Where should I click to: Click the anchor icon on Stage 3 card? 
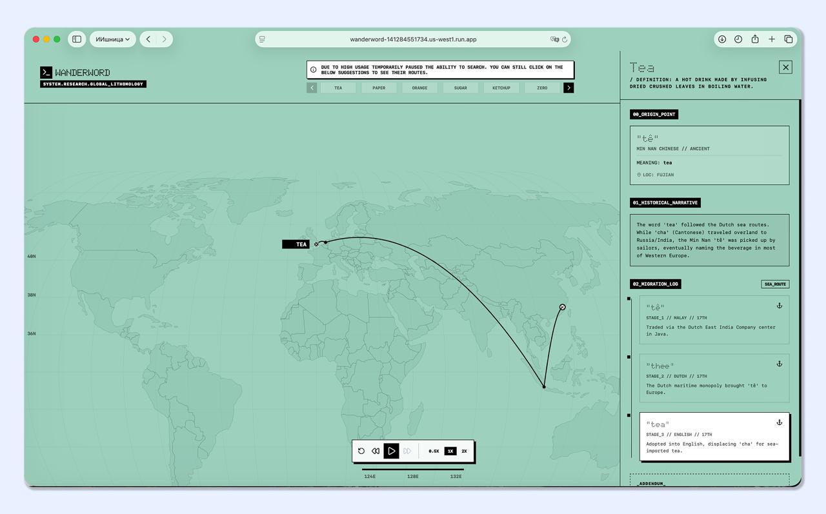[x=779, y=422]
